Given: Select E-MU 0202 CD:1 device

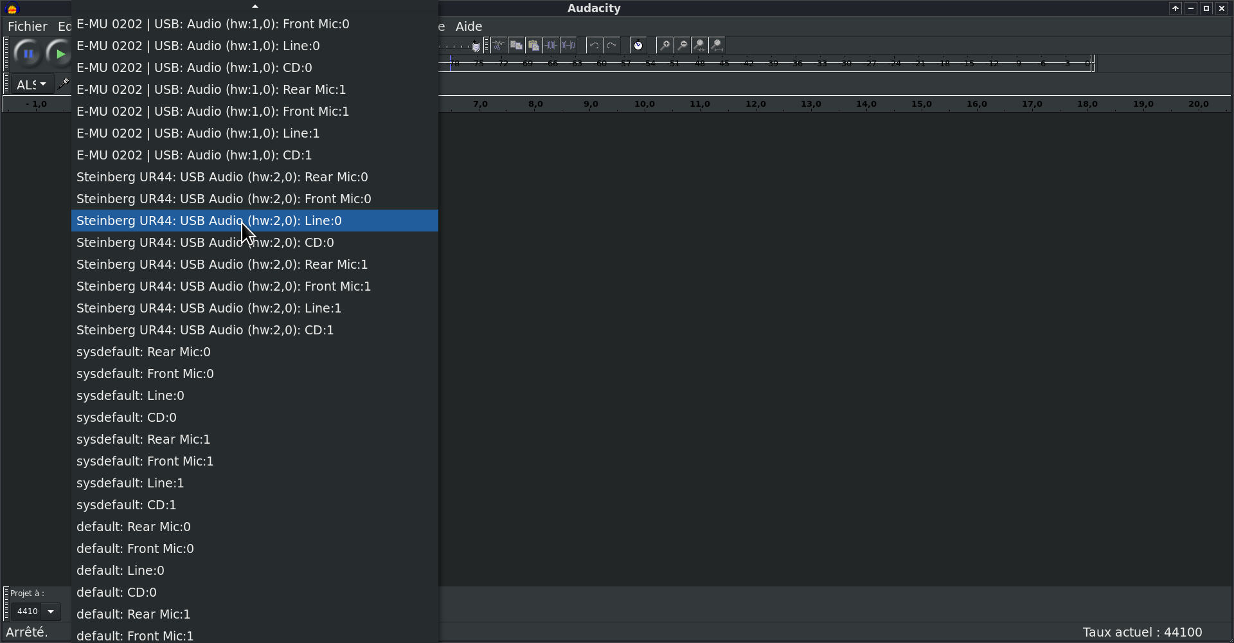Looking at the screenshot, I should pos(255,155).
